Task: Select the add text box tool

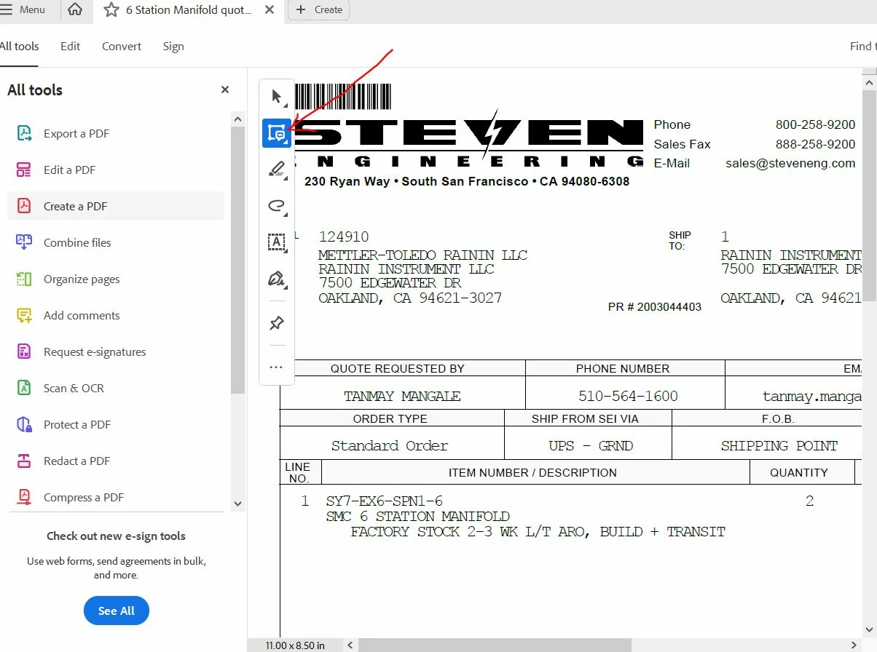Action: pos(277,242)
